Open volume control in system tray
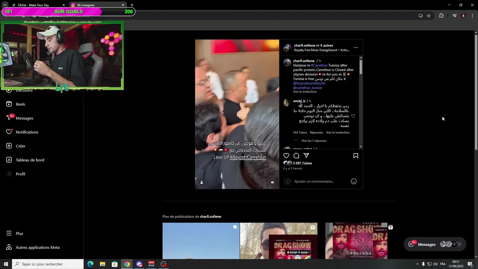This screenshot has width=478, height=269. [435, 264]
